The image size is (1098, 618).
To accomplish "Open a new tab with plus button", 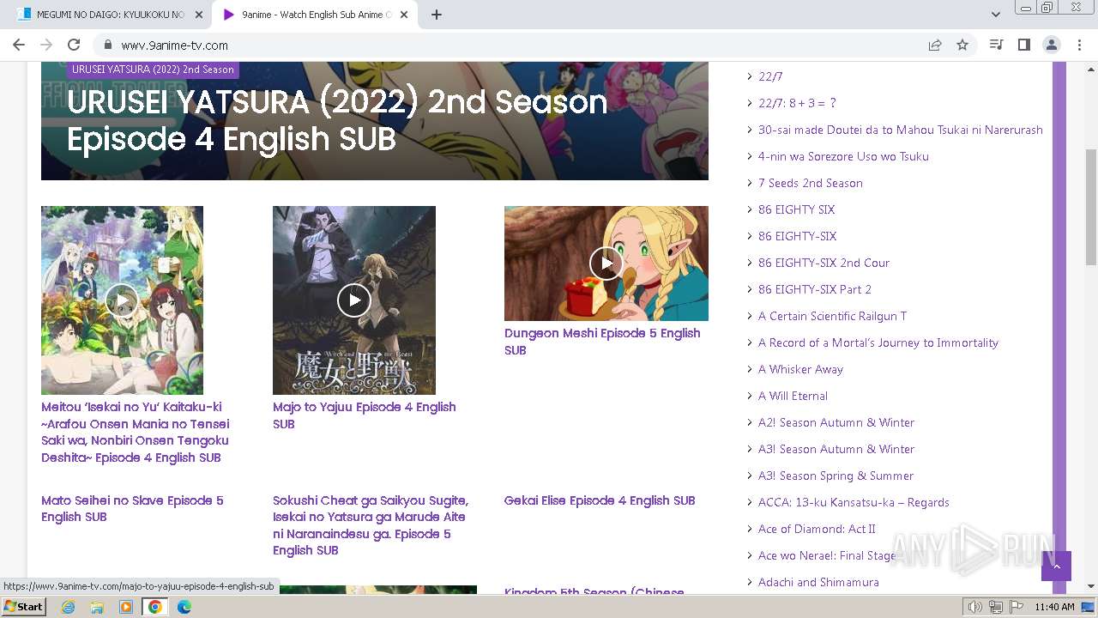I will coord(437,15).
